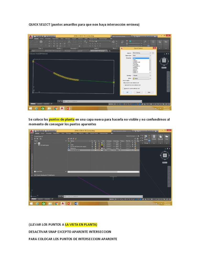Viewport: 201px width, 268px height.
Task: Open Clipboard panel in Layer Manager screenshot
Action: [160, 137]
